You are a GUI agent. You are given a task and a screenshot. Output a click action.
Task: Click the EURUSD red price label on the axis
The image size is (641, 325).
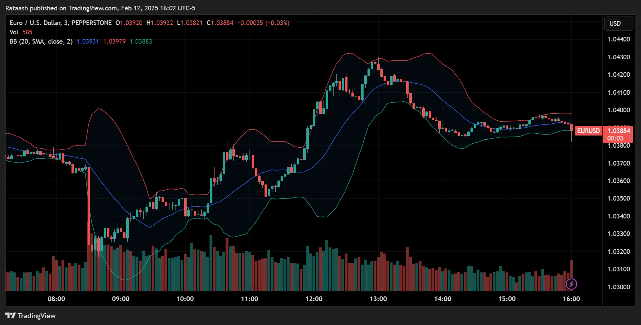(x=588, y=131)
